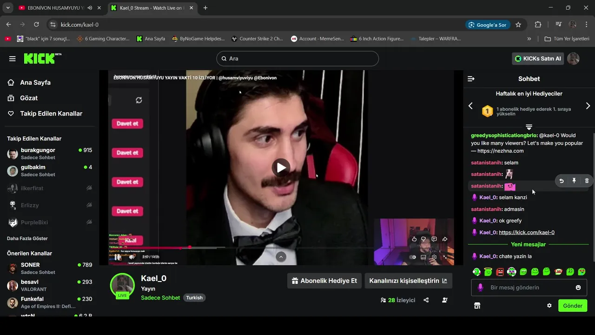Screen dimensions: 595x335
Task: Click the Abonelik Hediye Et button
Action: [324, 281]
